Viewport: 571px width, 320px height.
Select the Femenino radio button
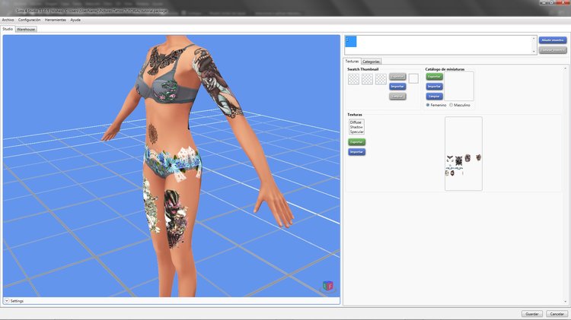point(428,105)
